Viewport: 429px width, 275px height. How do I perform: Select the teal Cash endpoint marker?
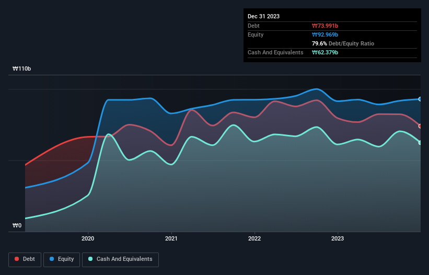(420, 143)
